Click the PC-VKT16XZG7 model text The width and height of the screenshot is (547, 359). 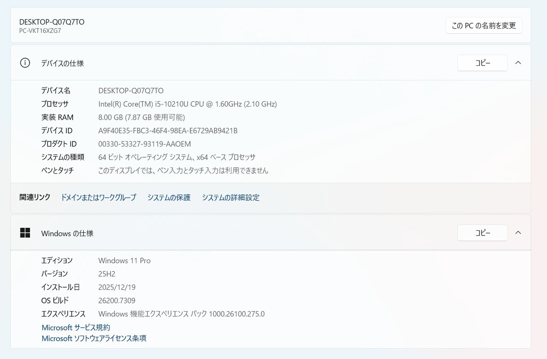pos(40,31)
